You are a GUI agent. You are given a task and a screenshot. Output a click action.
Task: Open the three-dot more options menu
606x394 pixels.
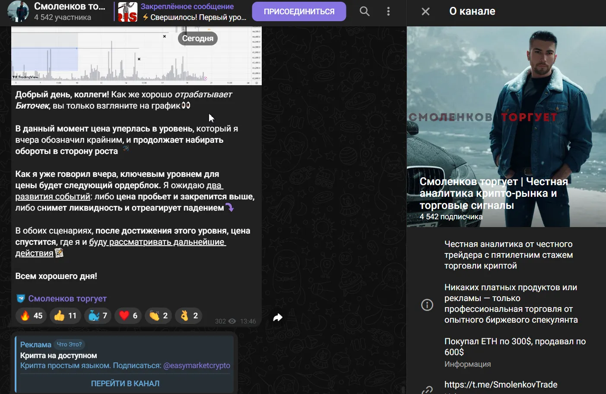[x=388, y=12]
